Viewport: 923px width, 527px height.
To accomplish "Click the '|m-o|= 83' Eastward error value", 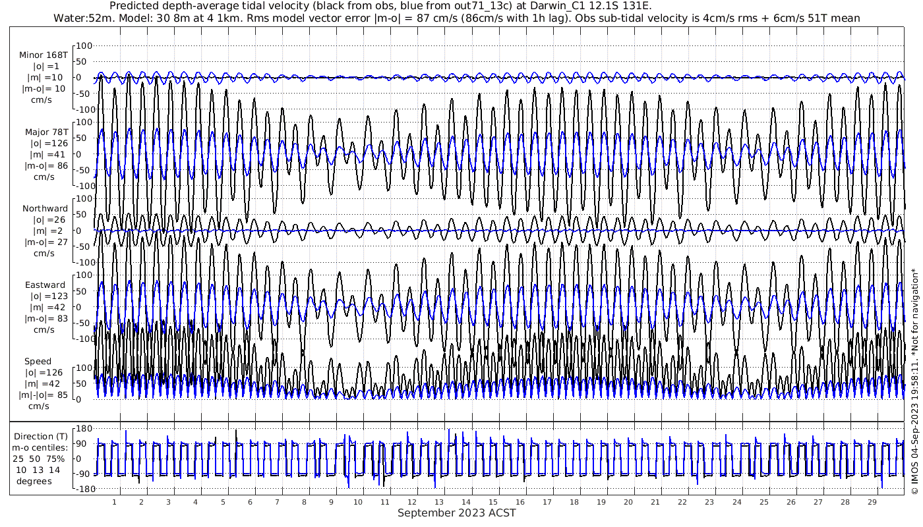I will (x=44, y=319).
